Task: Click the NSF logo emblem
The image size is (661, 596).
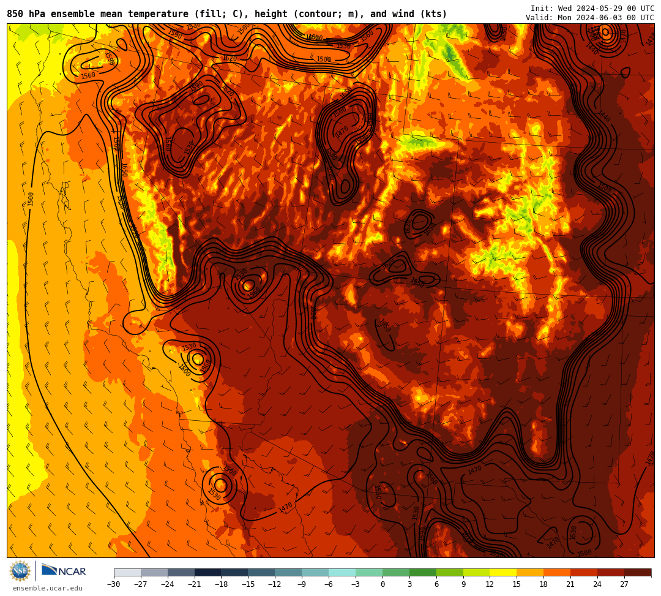Action: [20, 571]
